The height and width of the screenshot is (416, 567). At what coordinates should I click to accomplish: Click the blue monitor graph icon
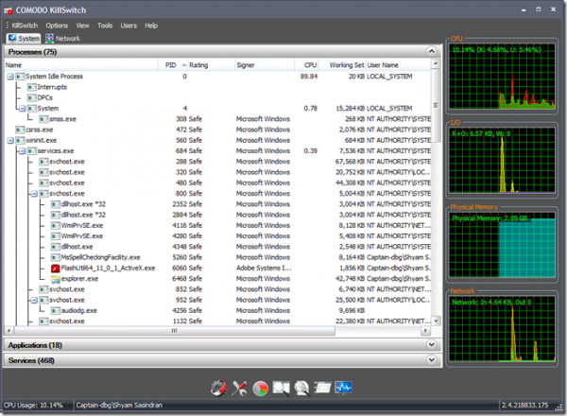tap(343, 388)
